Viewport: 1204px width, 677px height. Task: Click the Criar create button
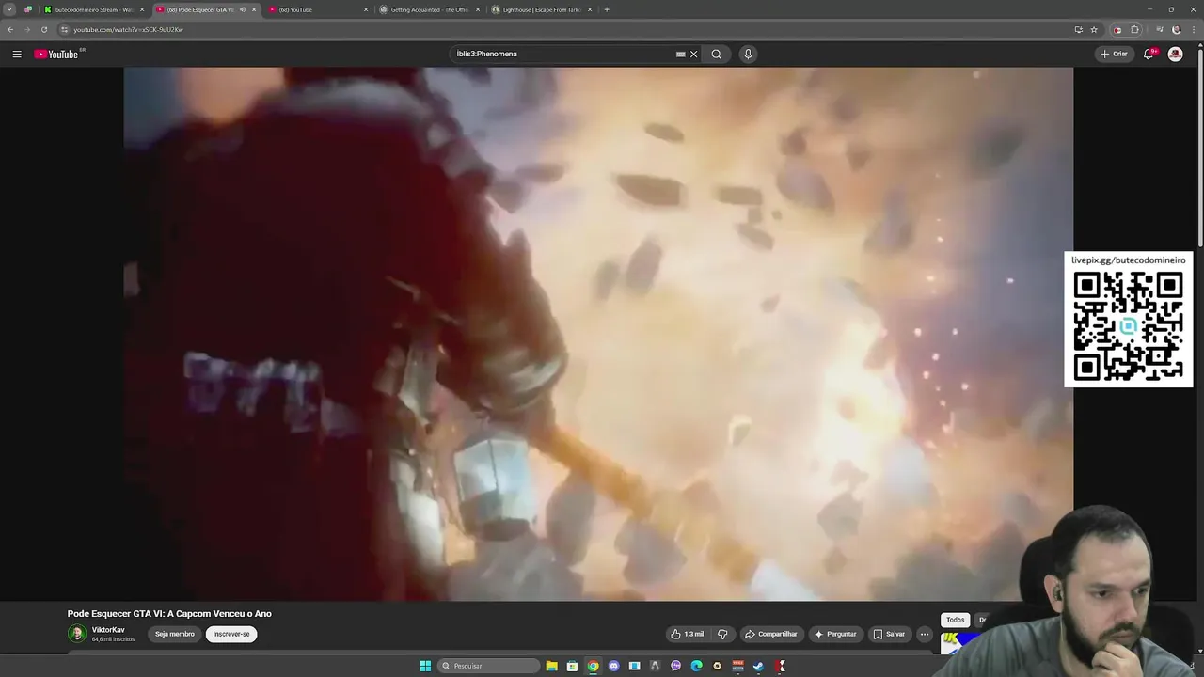click(x=1114, y=55)
